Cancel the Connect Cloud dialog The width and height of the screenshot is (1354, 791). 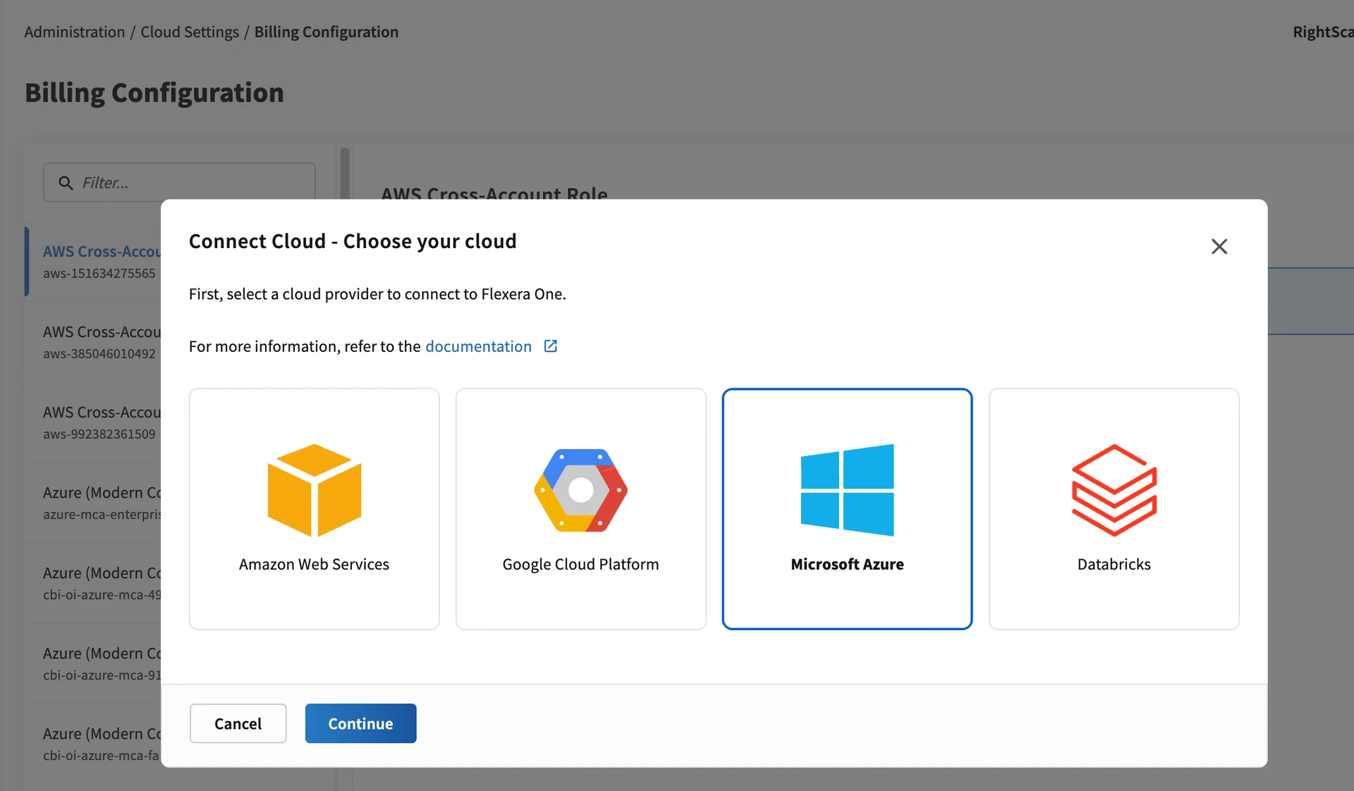click(x=238, y=723)
